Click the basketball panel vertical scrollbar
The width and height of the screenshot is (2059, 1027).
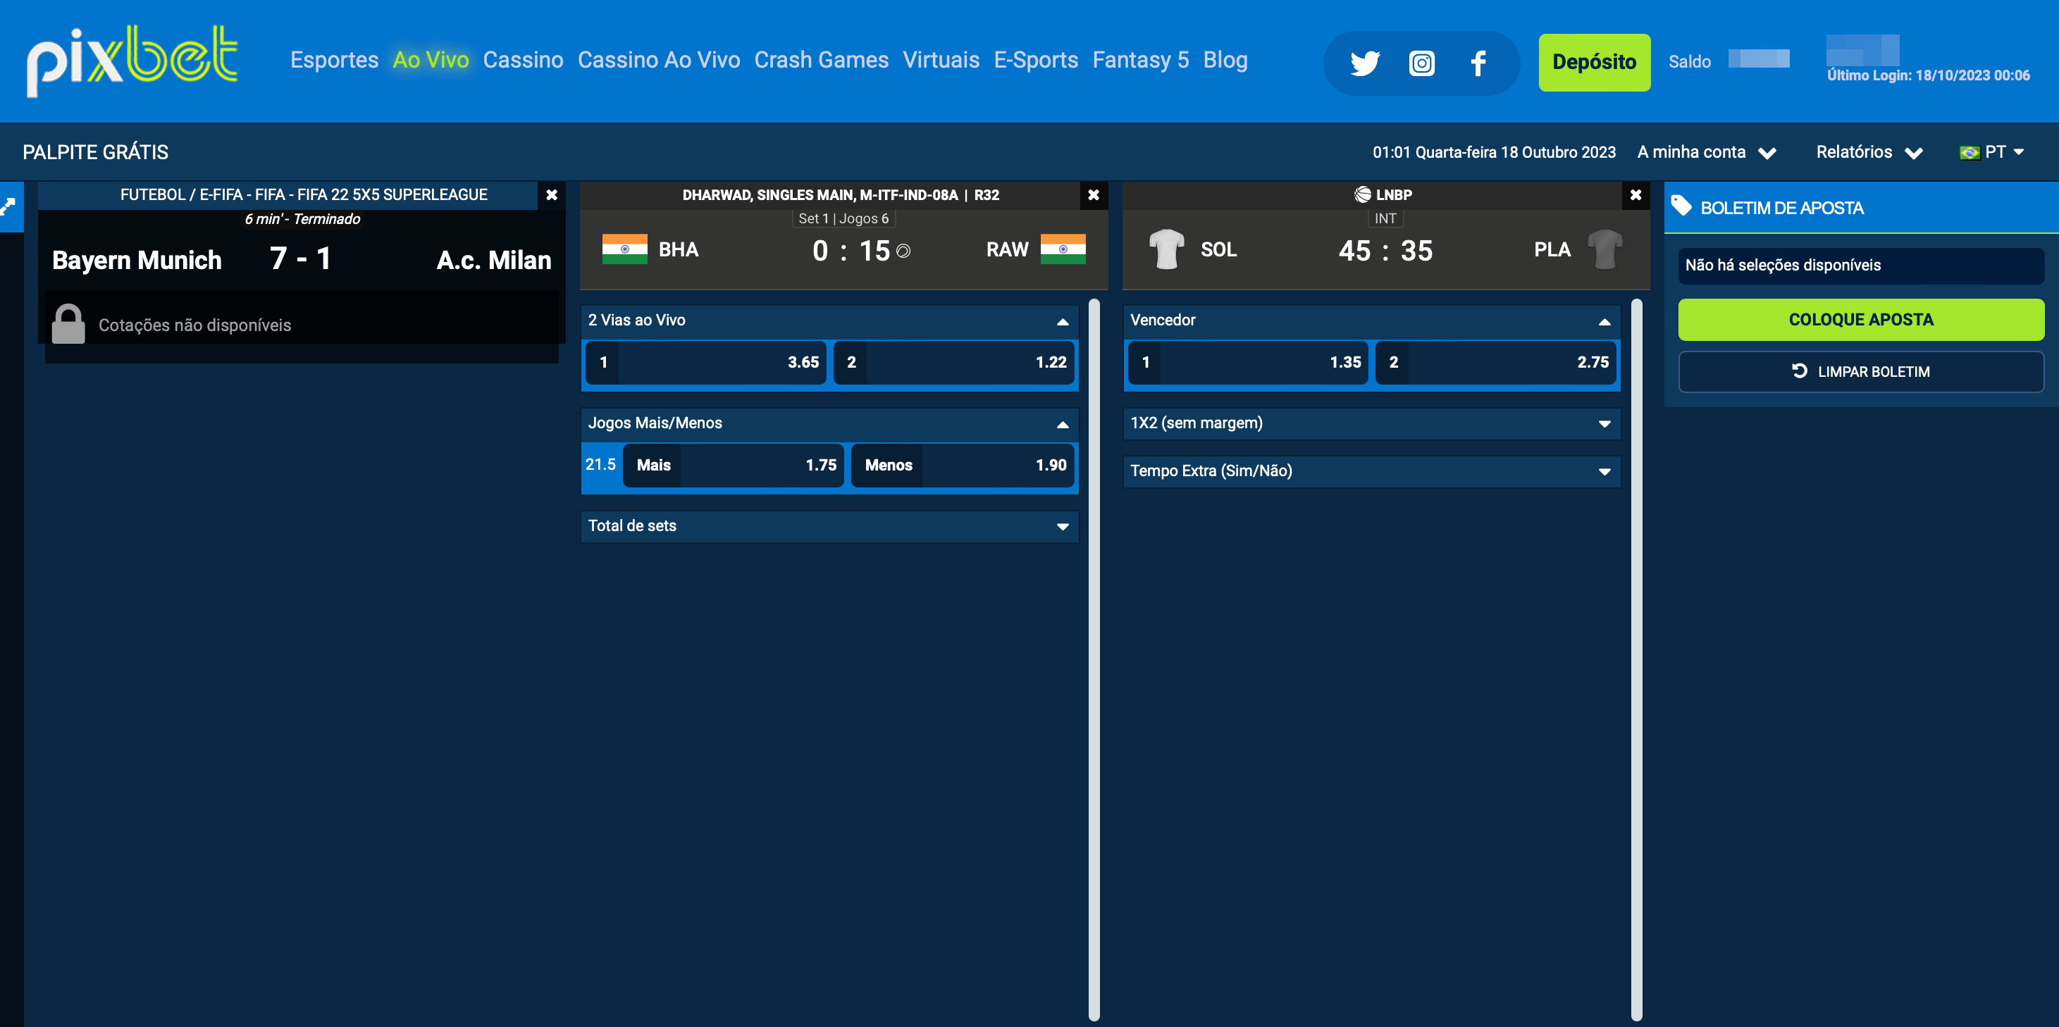[x=1636, y=659]
